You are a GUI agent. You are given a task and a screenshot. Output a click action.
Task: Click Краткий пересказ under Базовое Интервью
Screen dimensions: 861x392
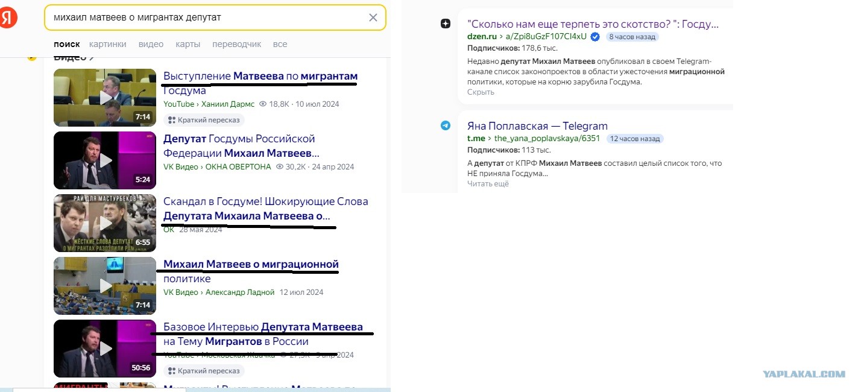point(204,371)
